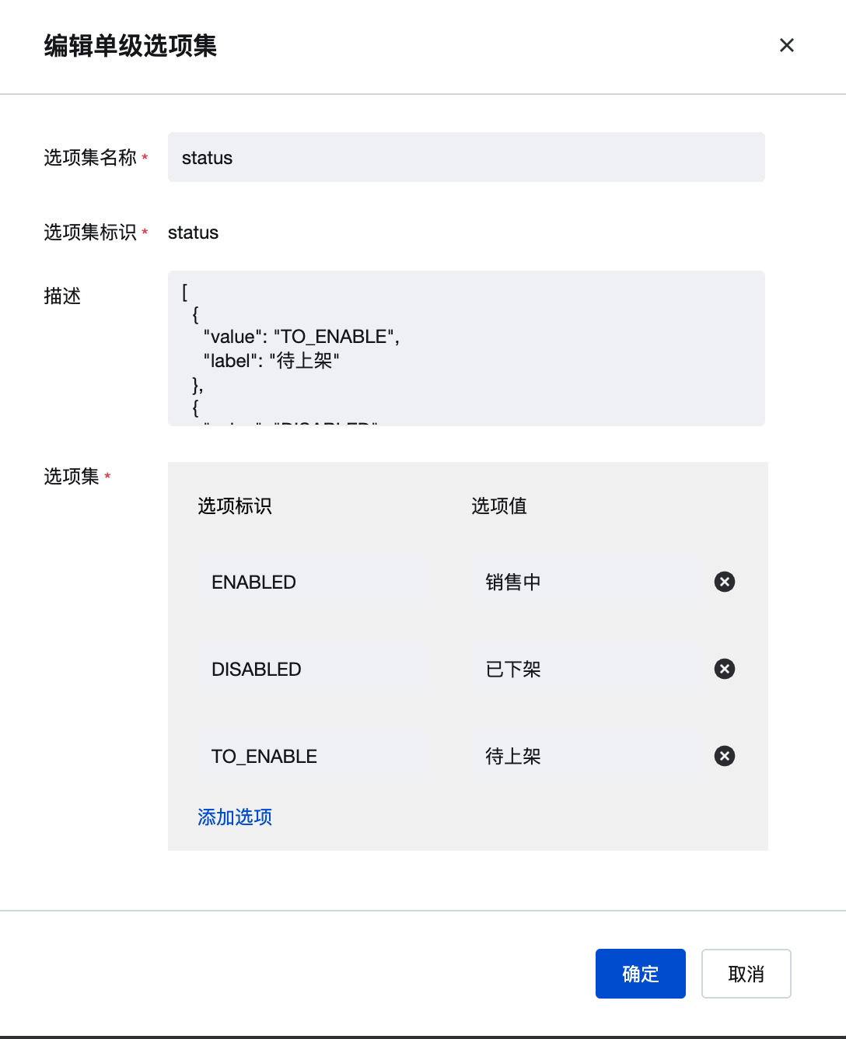Click the 编辑单级选项集 dialog title
This screenshot has width=846, height=1039.
coord(131,45)
